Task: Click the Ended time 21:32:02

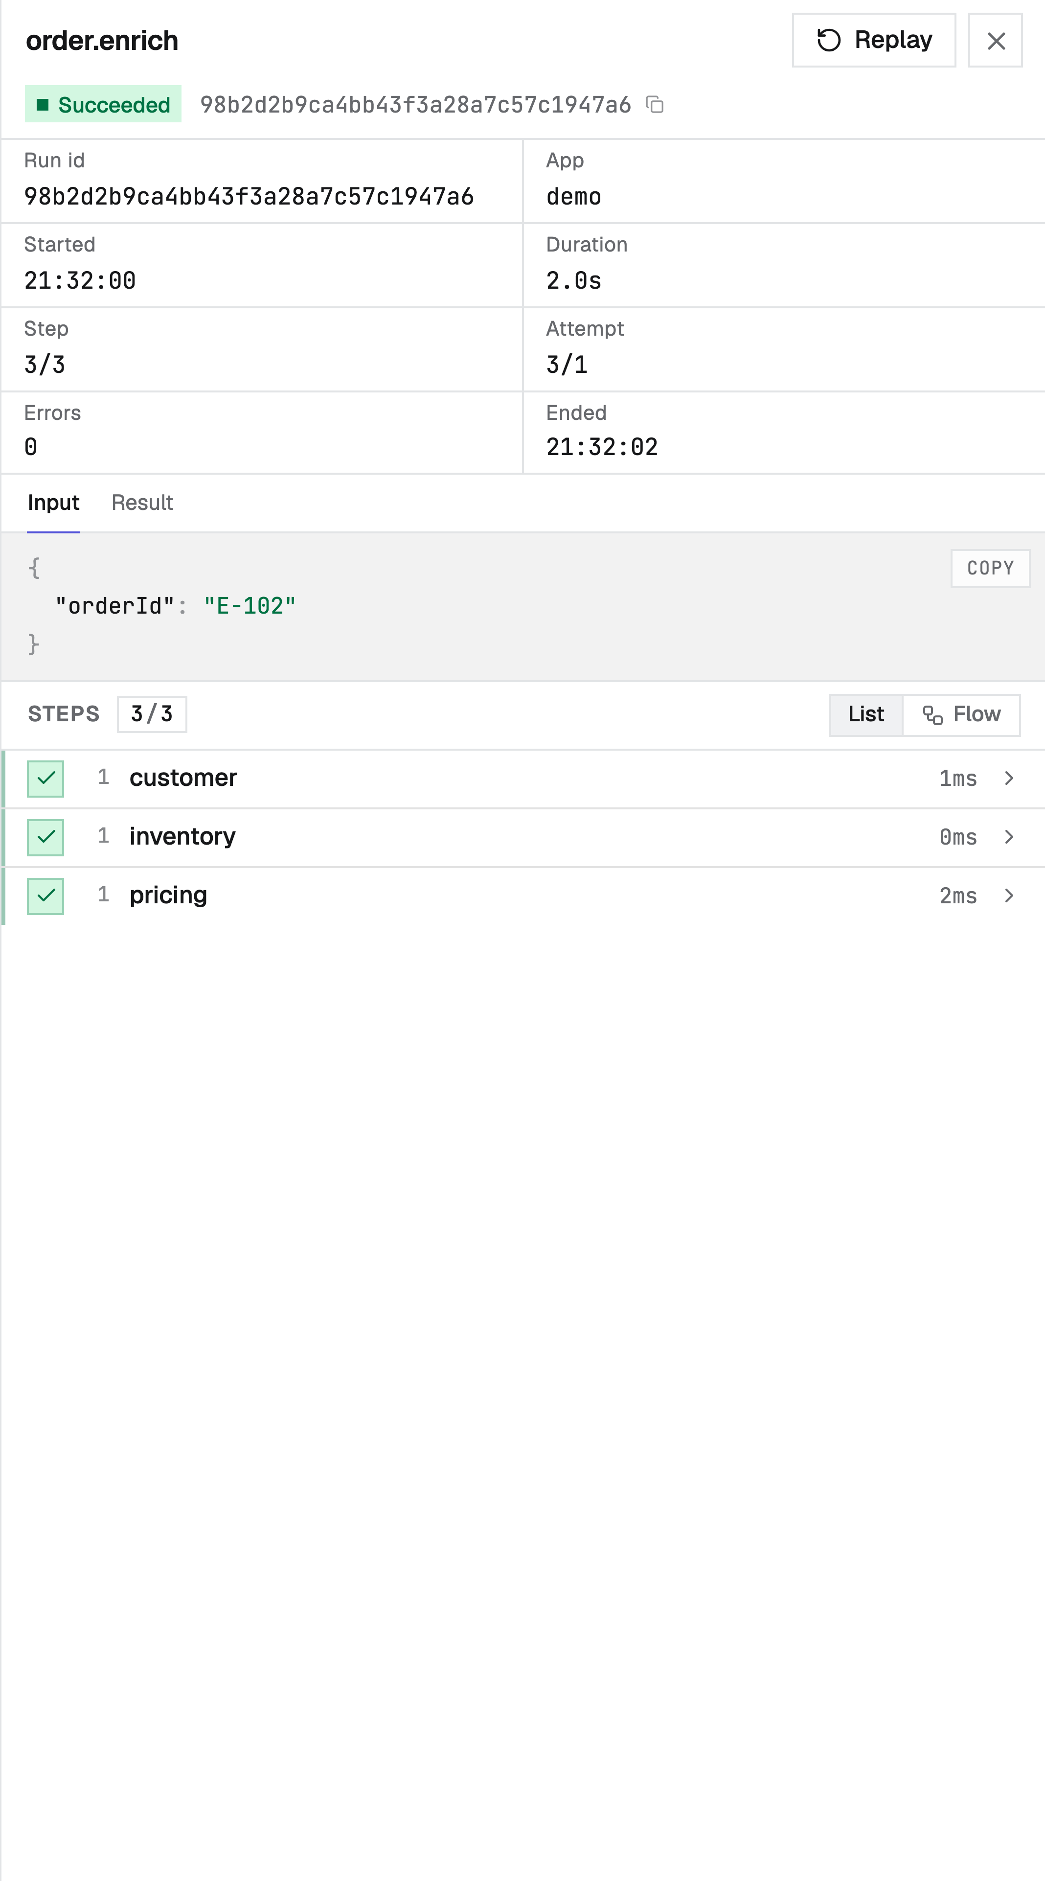Action: tap(602, 447)
